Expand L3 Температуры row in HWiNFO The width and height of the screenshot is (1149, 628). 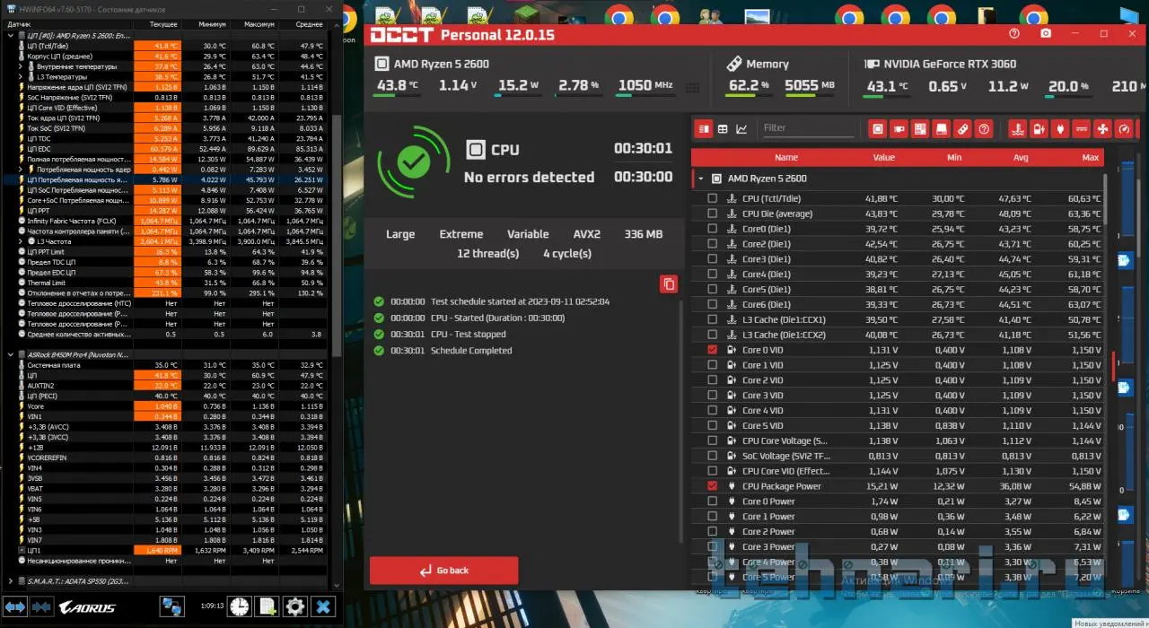[x=22, y=77]
